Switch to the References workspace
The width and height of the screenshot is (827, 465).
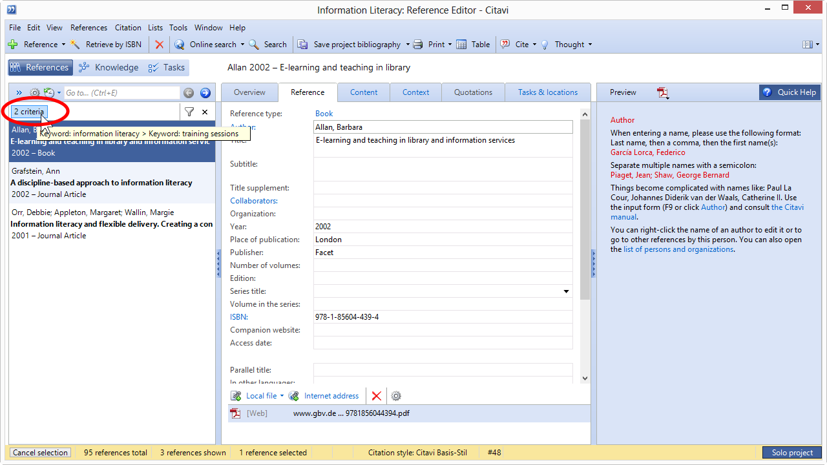40,67
